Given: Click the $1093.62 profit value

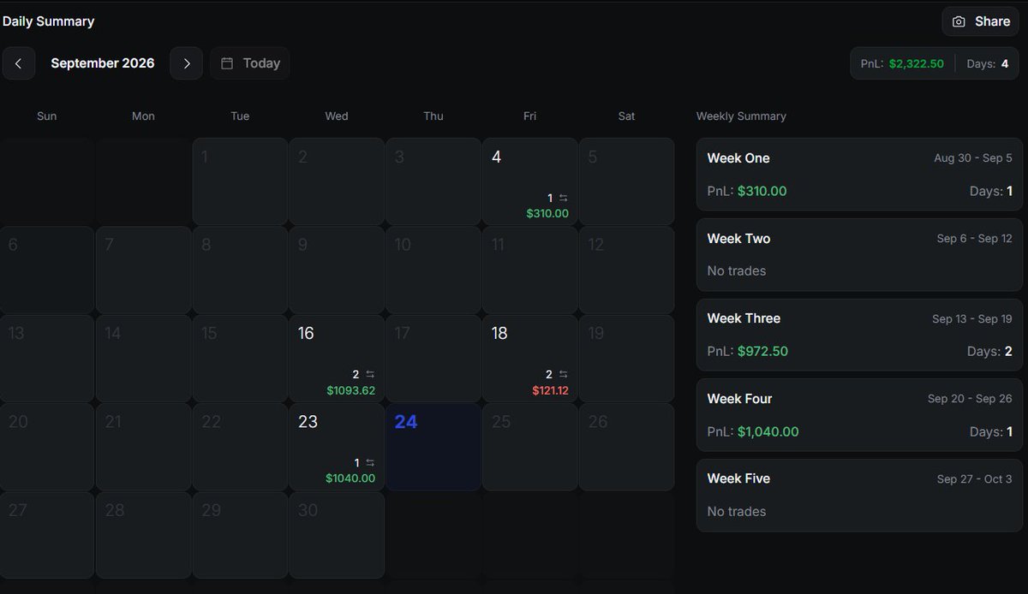Looking at the screenshot, I should [351, 390].
